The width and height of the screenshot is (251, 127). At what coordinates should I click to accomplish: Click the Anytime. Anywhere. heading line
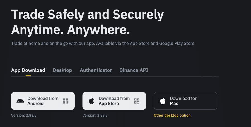coord(71,29)
